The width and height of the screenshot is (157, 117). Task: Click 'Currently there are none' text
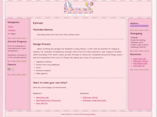pos(58,35)
